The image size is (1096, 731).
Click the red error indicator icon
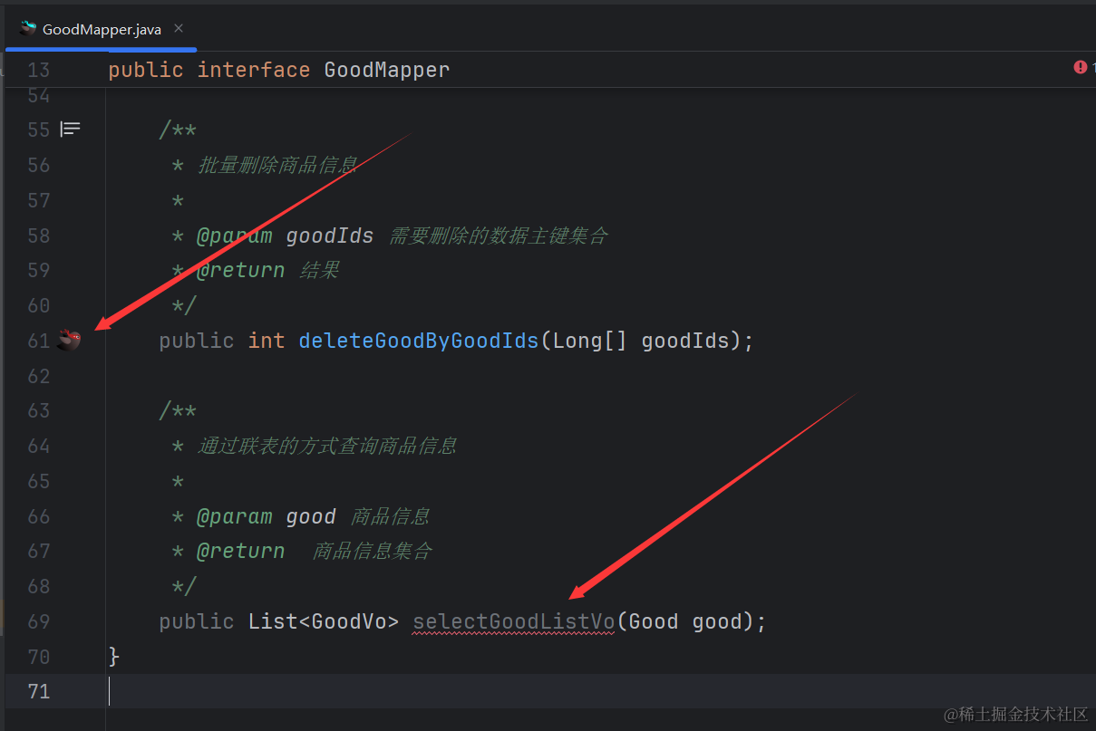pyautogui.click(x=1080, y=68)
